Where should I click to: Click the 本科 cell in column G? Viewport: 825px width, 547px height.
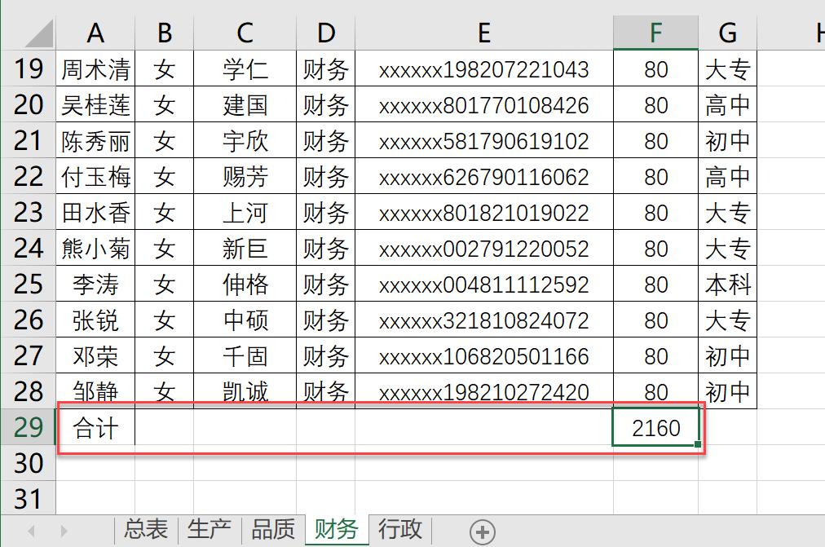tap(727, 284)
